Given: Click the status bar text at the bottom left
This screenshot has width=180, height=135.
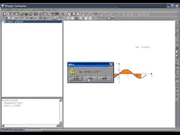Looking at the screenshot, I should (x=12, y=130).
